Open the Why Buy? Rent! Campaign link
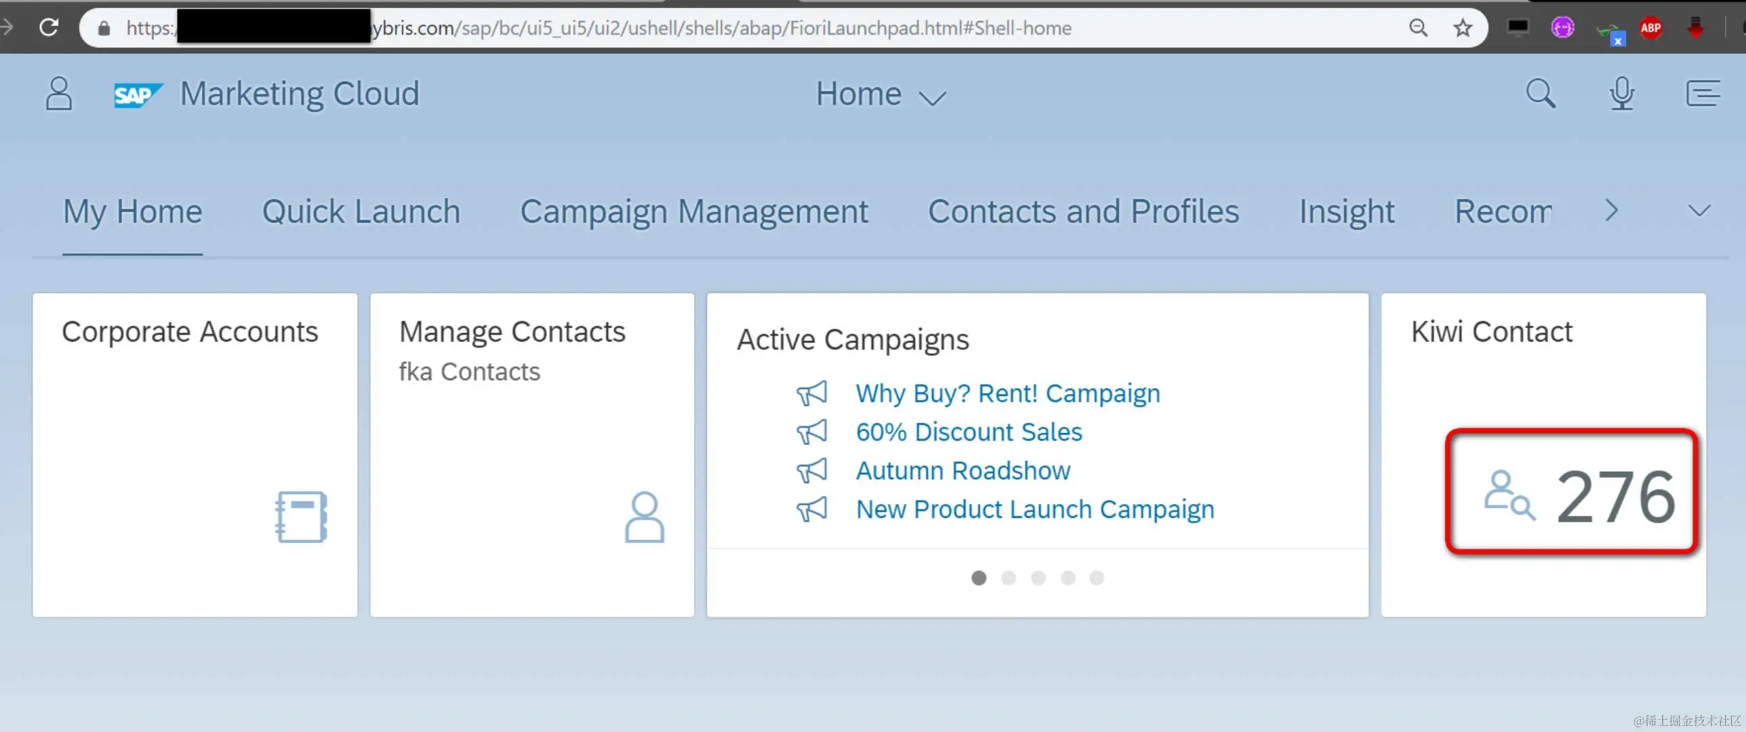 tap(1007, 393)
